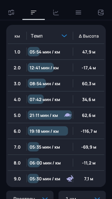Screen dimensions: 112x199
Task: Tap the -69,9 м elevation value
Action: pyautogui.click(x=89, y=147)
